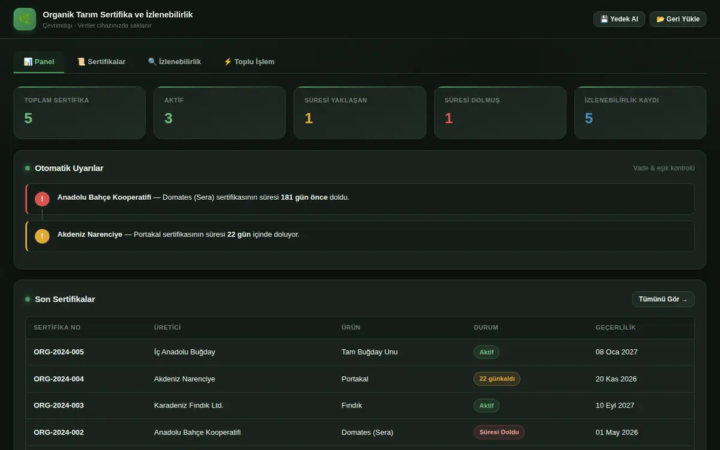Click the Geçerlilik column header
The width and height of the screenshot is (720, 450).
[616, 328]
